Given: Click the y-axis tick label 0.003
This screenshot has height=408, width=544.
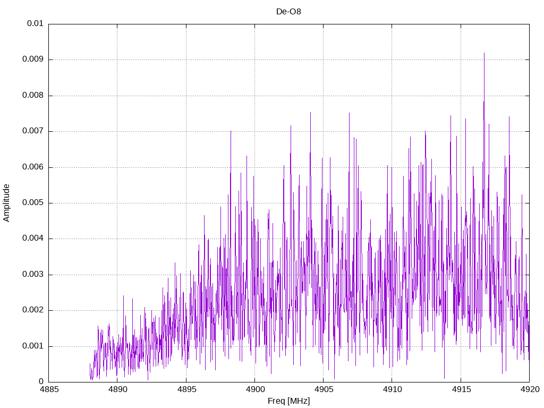Looking at the screenshot, I should [33, 275].
